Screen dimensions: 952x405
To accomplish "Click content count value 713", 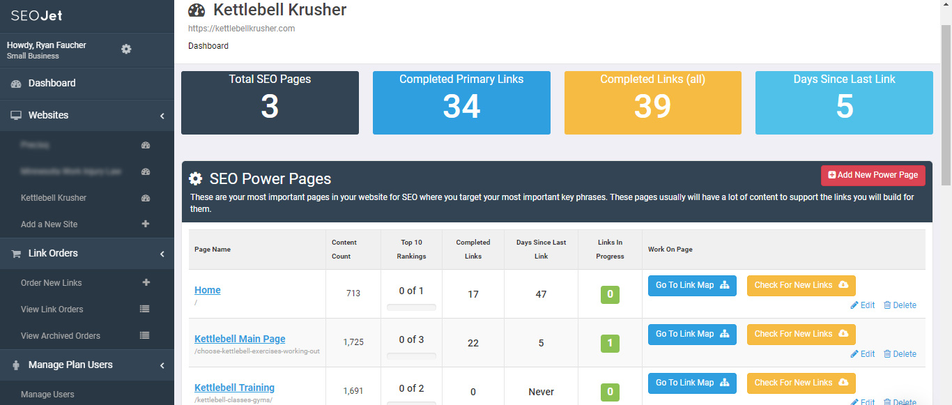I will (353, 293).
